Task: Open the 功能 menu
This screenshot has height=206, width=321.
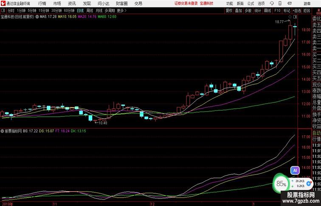Action: [x=230, y=3]
